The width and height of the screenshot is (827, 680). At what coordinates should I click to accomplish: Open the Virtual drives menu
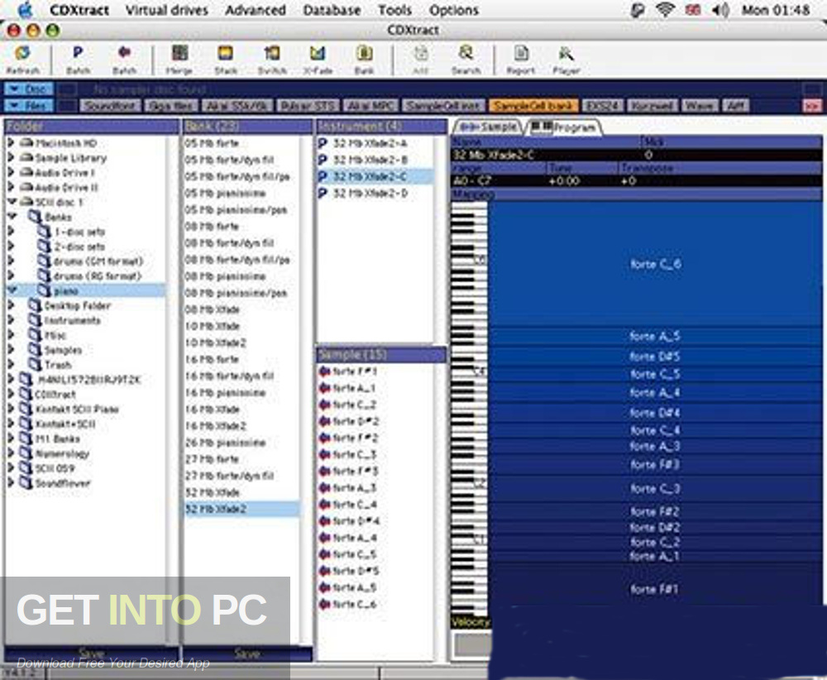point(167,10)
